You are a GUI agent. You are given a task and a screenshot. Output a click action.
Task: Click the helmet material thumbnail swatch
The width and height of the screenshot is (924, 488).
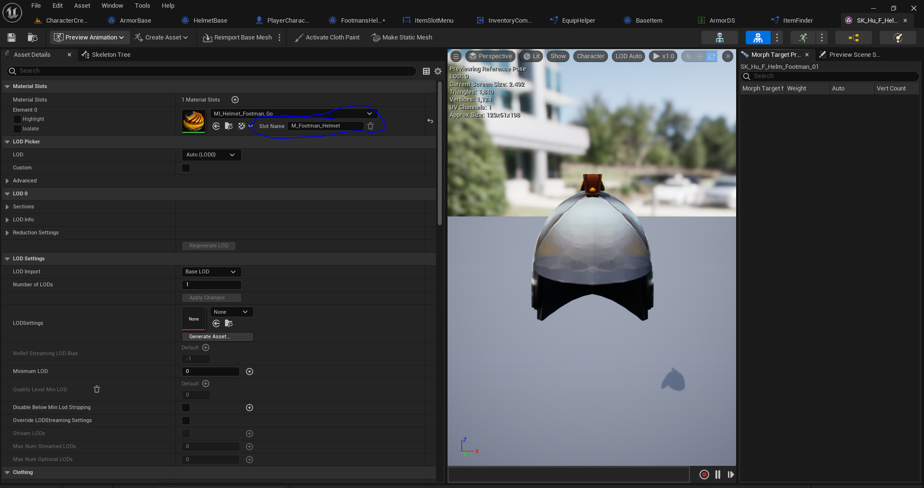click(x=194, y=121)
